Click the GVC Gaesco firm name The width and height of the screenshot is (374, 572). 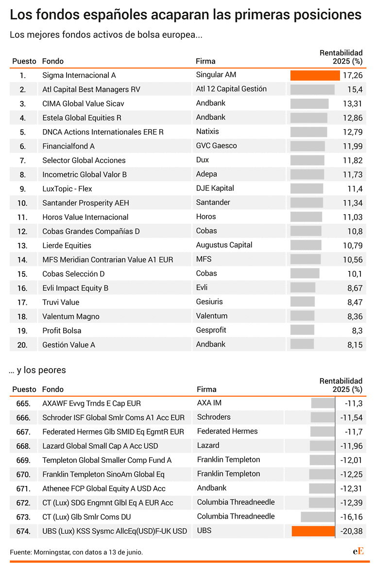(x=216, y=146)
